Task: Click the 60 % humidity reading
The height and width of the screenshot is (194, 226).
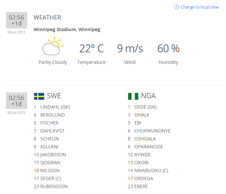Action: click(168, 49)
